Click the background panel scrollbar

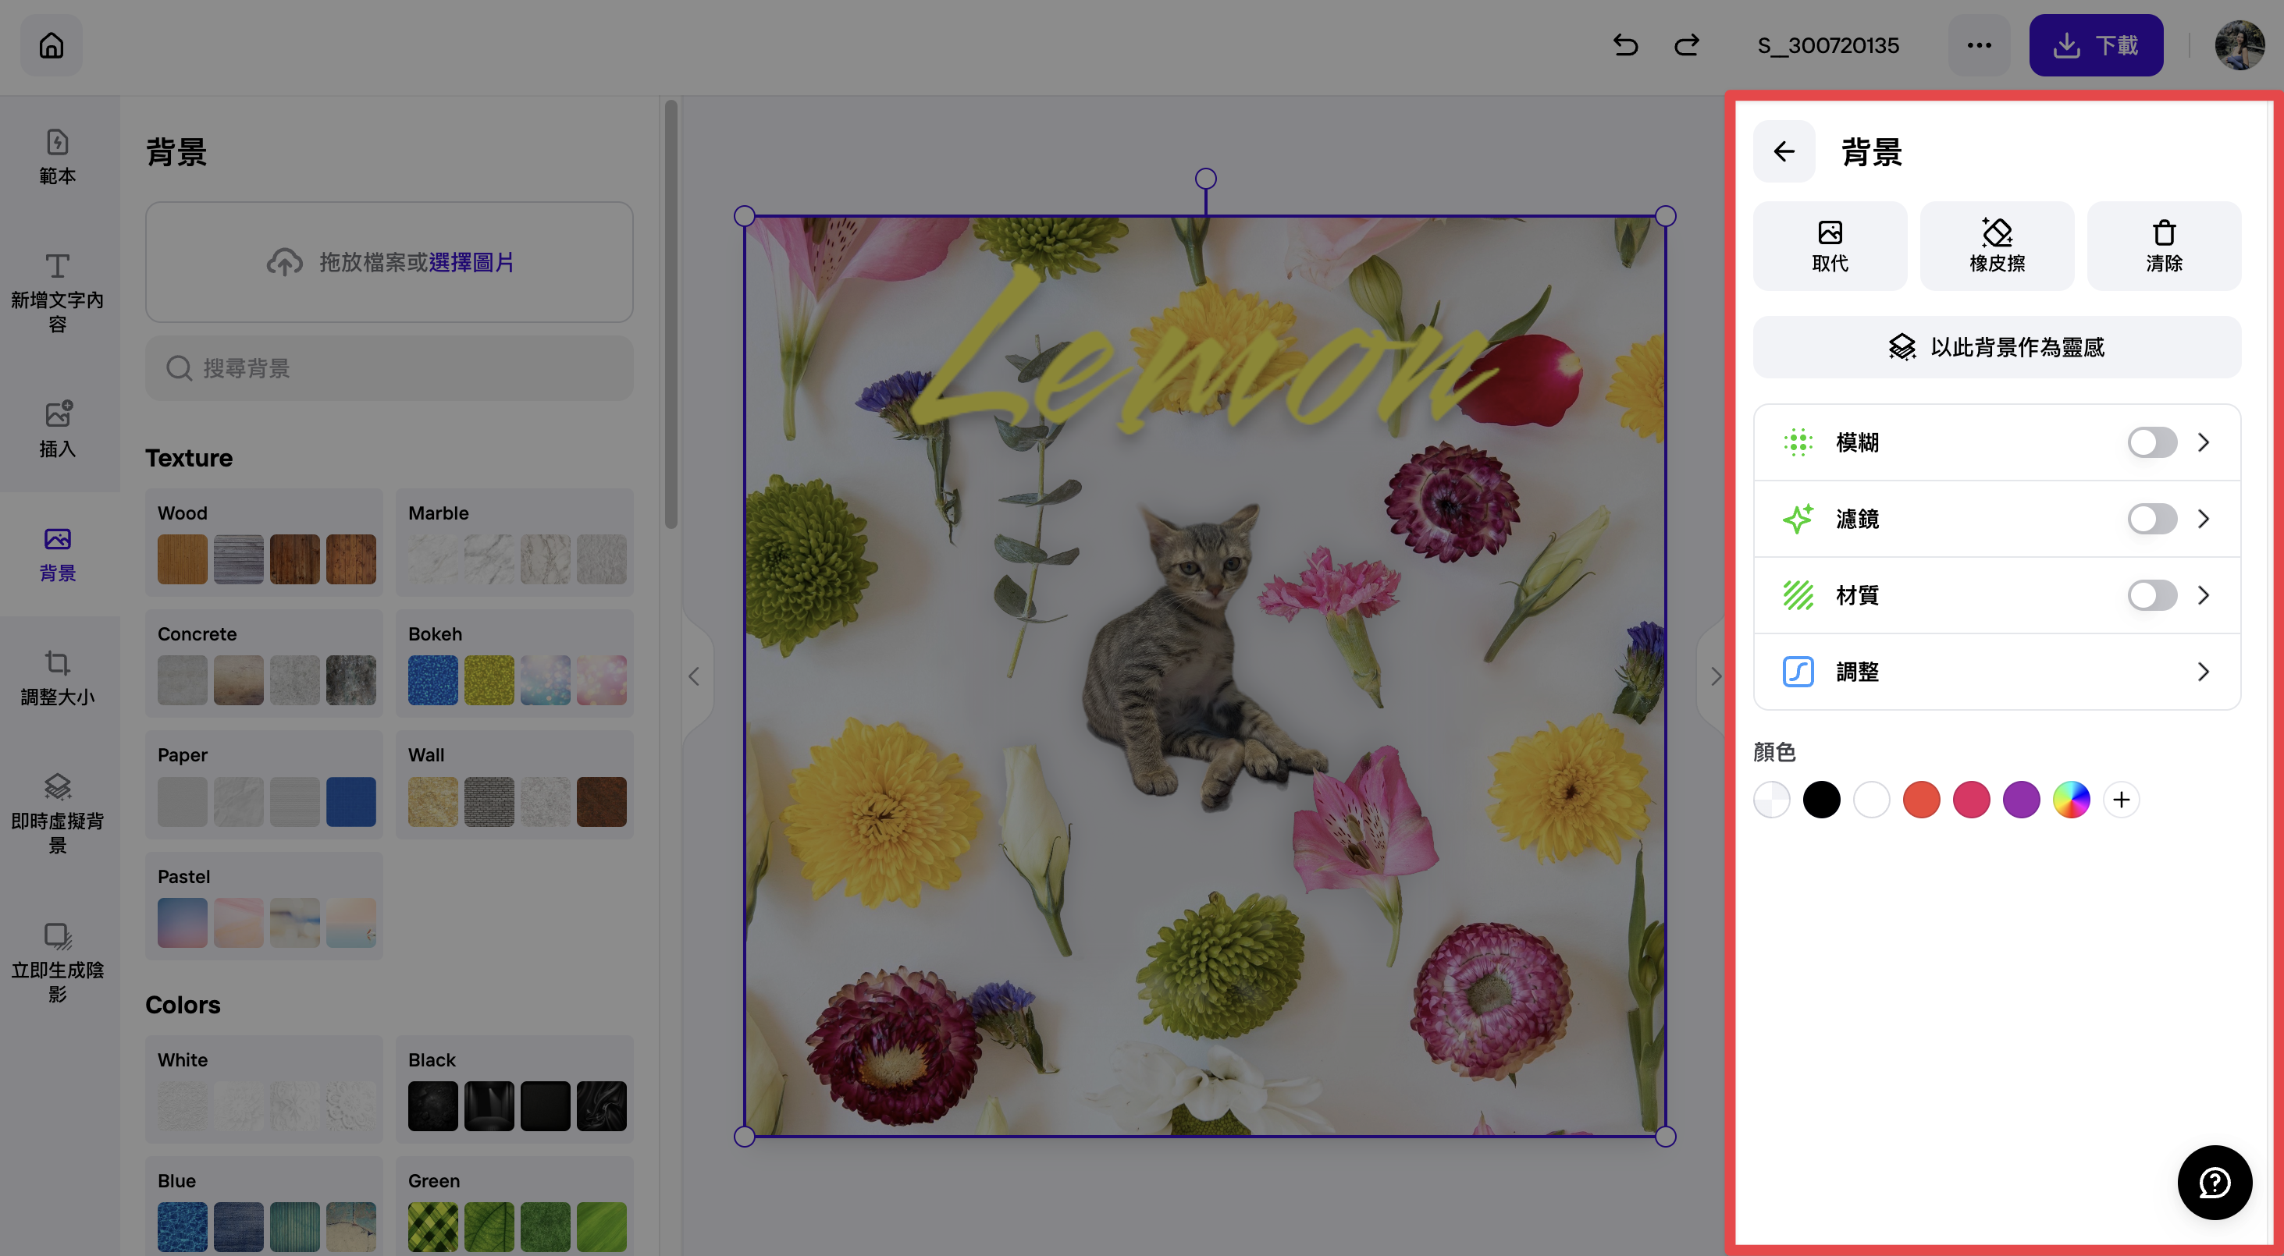[x=671, y=314]
